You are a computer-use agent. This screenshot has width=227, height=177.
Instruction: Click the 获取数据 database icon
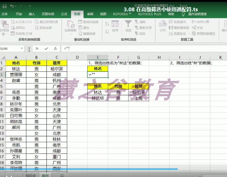pyautogui.click(x=5, y=24)
